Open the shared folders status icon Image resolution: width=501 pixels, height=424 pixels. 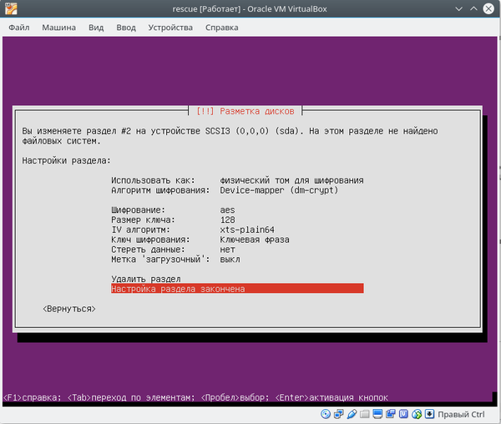click(365, 414)
